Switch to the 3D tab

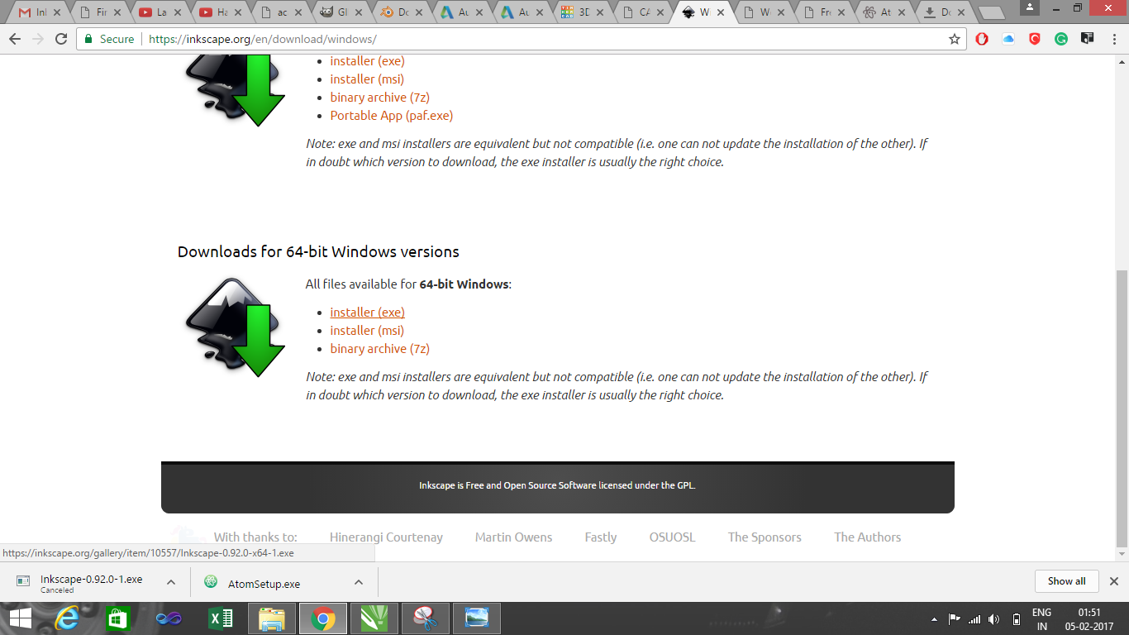(x=582, y=12)
